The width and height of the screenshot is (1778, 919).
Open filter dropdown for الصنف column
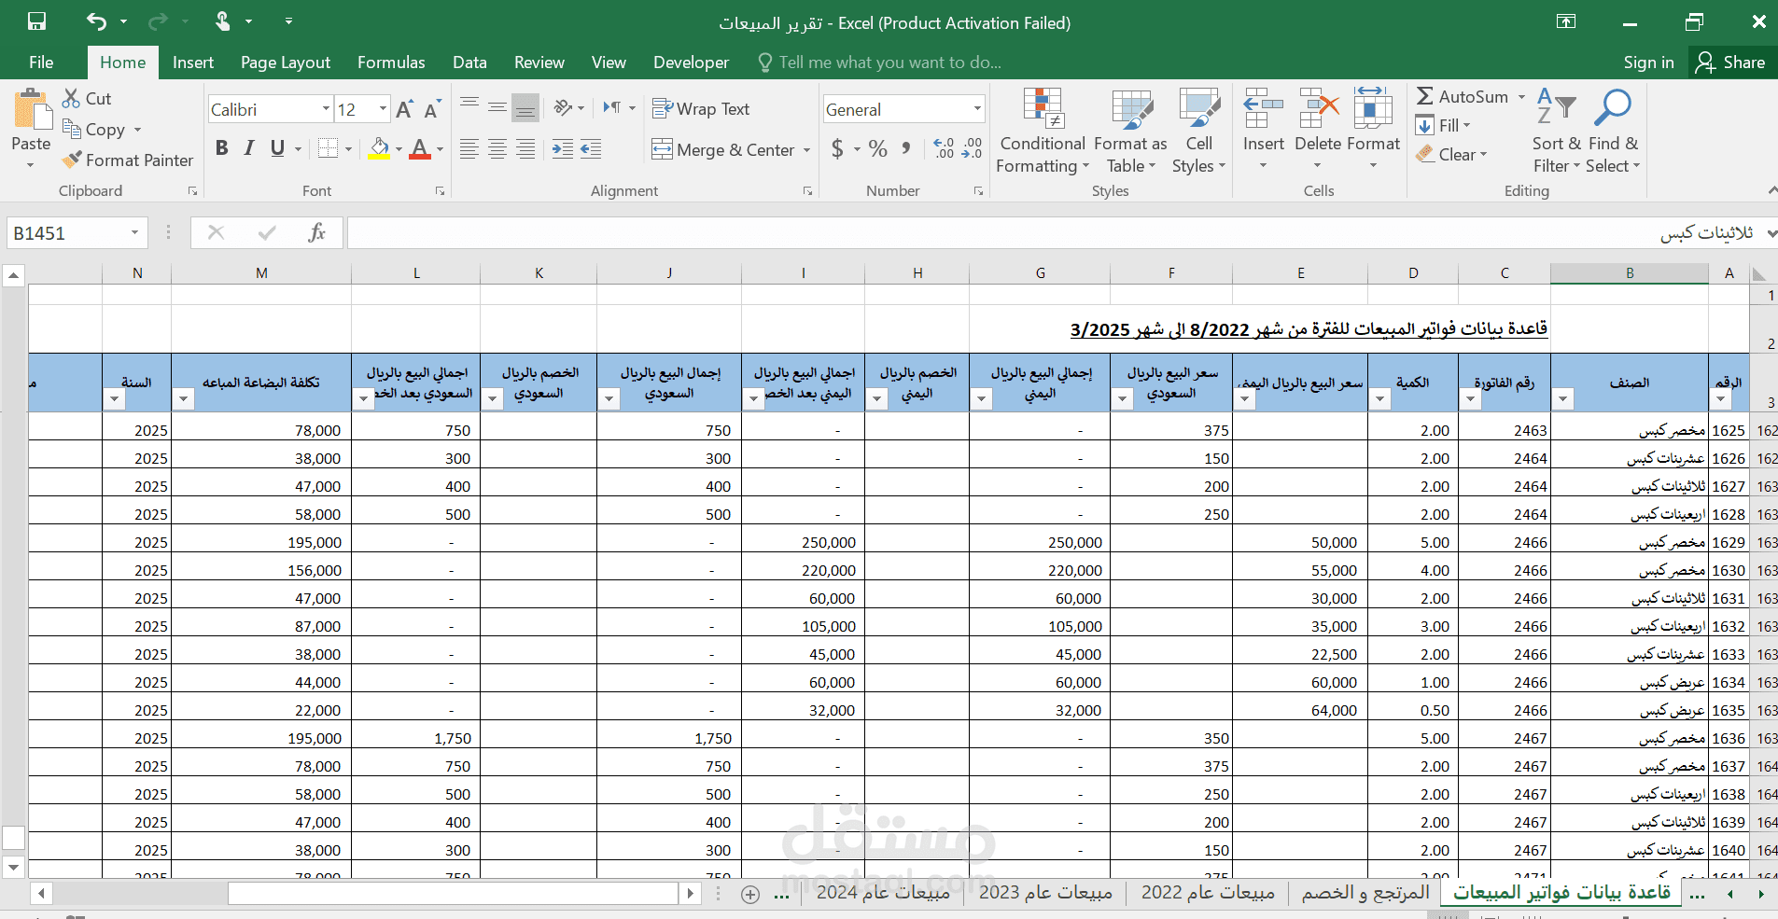pyautogui.click(x=1562, y=399)
